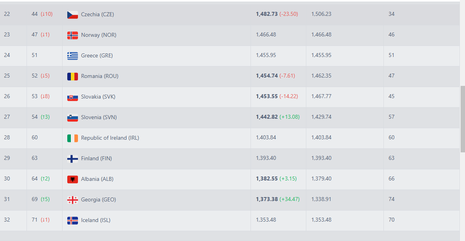The height and width of the screenshot is (241, 465).
Task: Click the Georgia flag icon
Action: click(x=72, y=200)
